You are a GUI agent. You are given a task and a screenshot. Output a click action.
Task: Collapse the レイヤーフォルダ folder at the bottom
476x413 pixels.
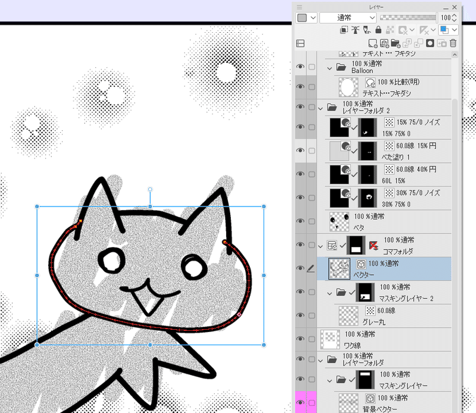click(321, 361)
